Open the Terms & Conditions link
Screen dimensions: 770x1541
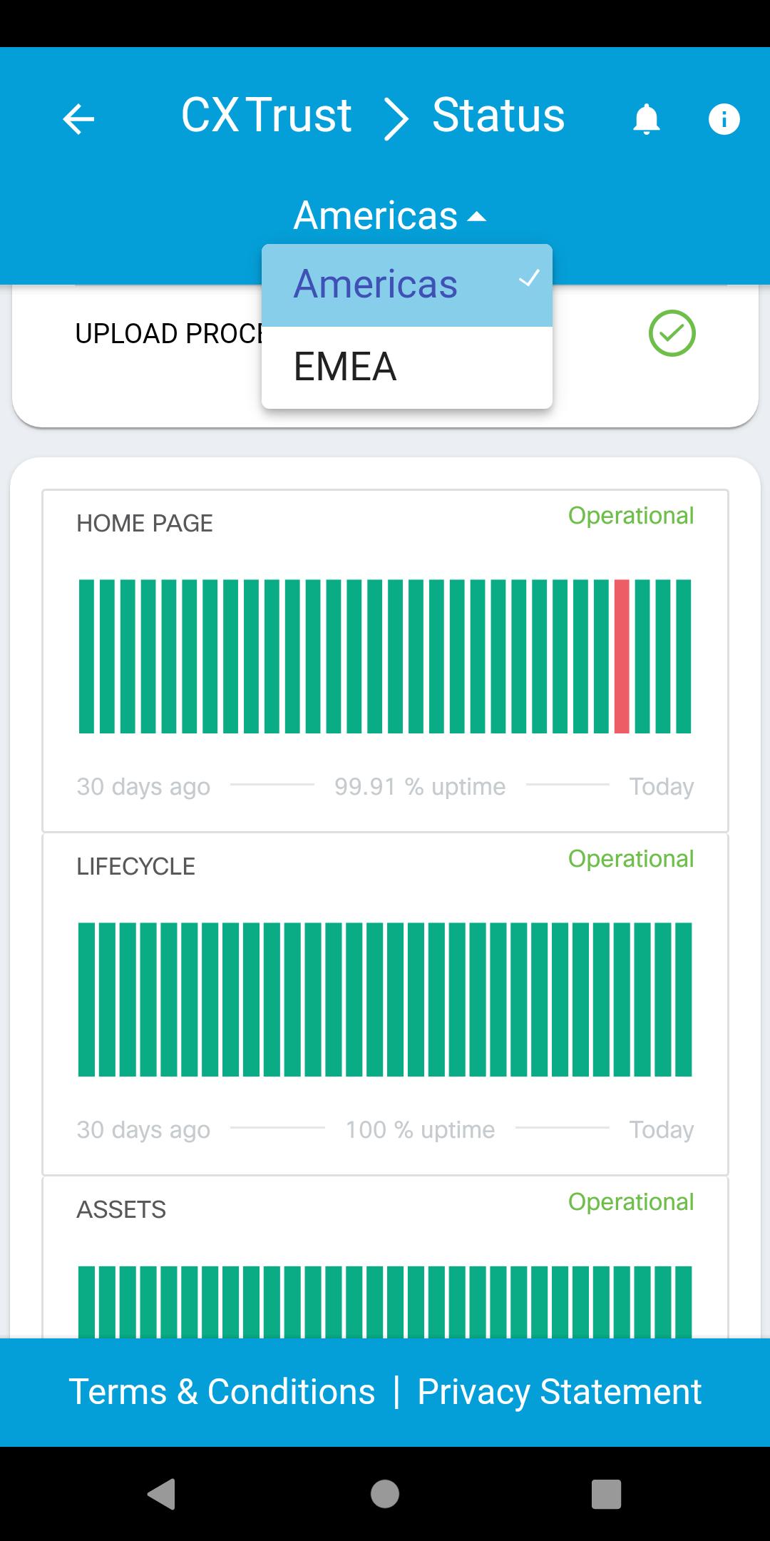pyautogui.click(x=222, y=1392)
